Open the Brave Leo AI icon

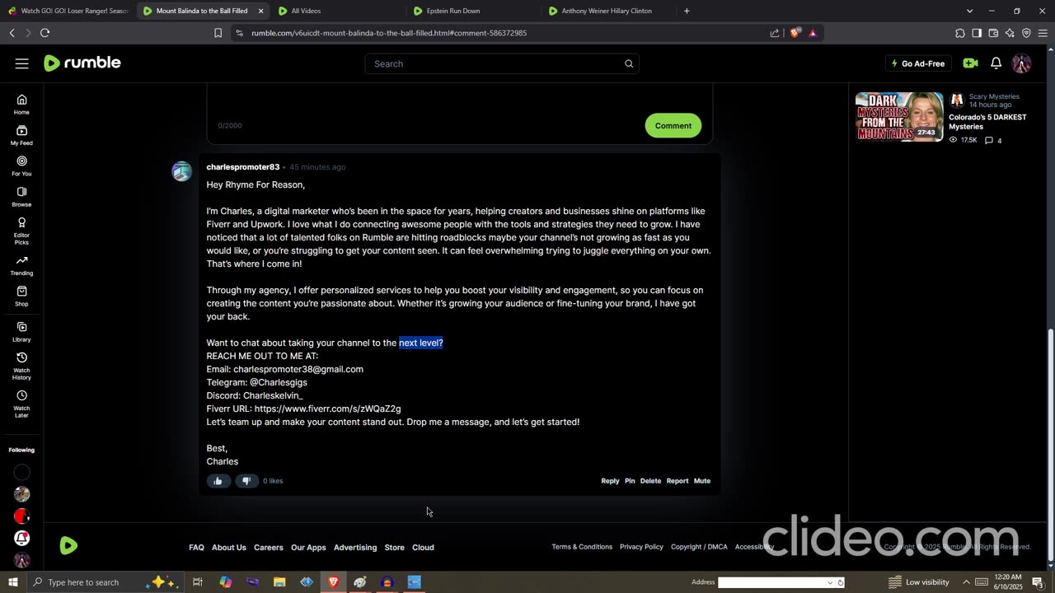pos(1010,33)
